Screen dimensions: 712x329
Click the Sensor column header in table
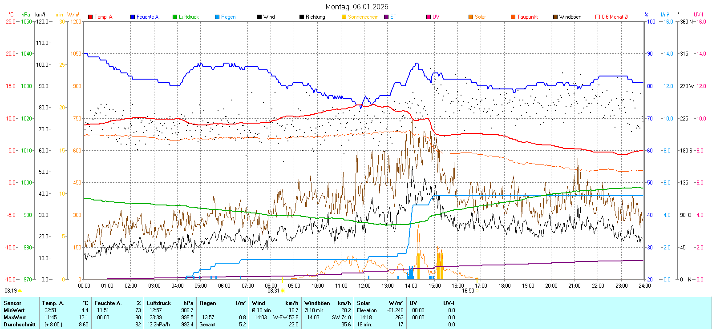(12, 303)
